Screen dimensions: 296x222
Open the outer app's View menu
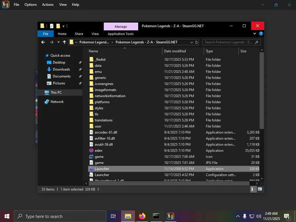(63, 5)
